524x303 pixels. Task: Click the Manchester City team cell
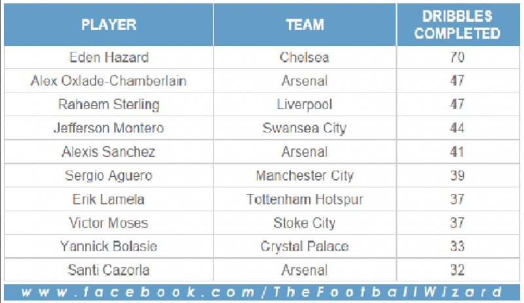(x=305, y=176)
